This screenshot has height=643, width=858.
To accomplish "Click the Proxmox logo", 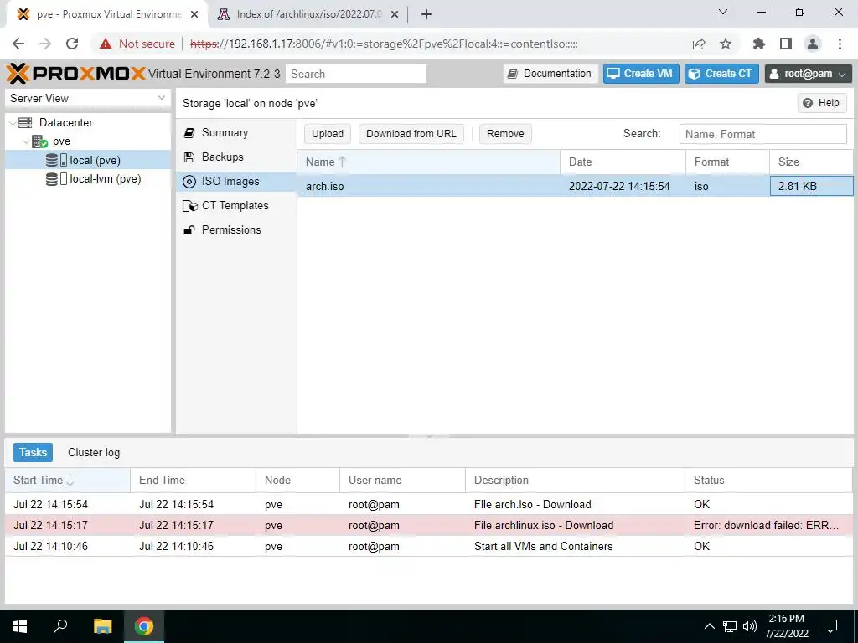I will pos(76,74).
